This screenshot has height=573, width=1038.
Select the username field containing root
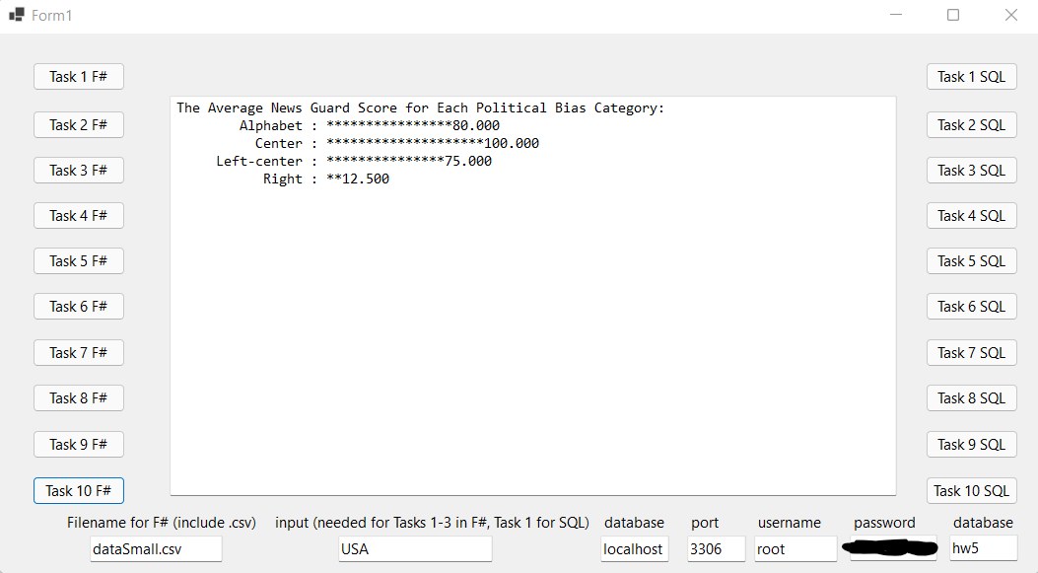pyautogui.click(x=796, y=549)
